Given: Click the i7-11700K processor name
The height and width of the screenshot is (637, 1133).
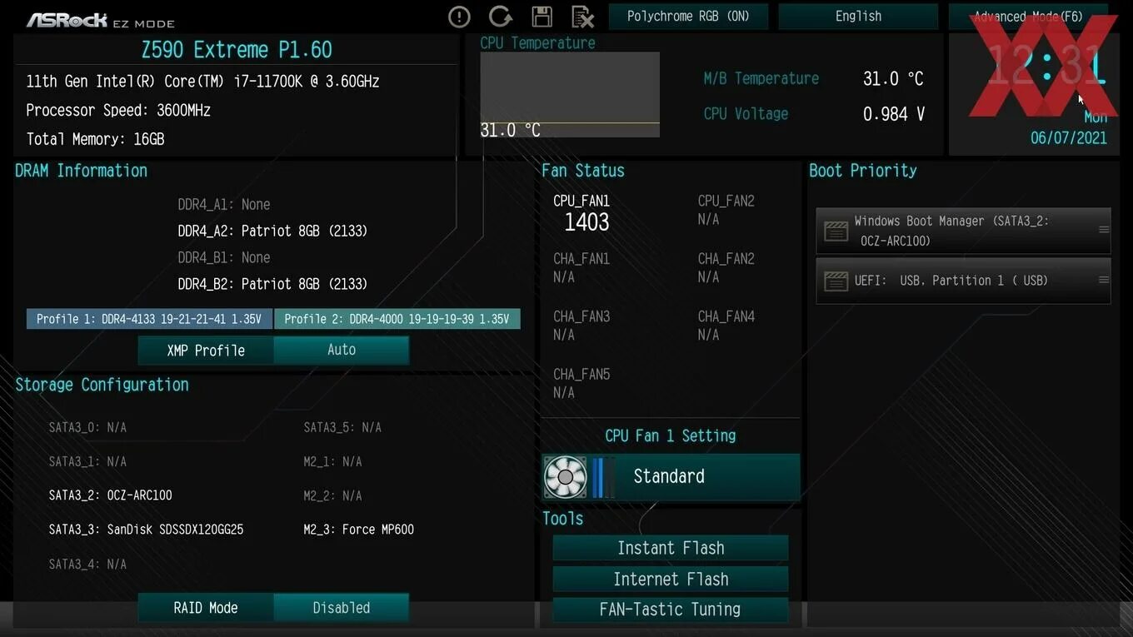Looking at the screenshot, I should pos(202,82).
